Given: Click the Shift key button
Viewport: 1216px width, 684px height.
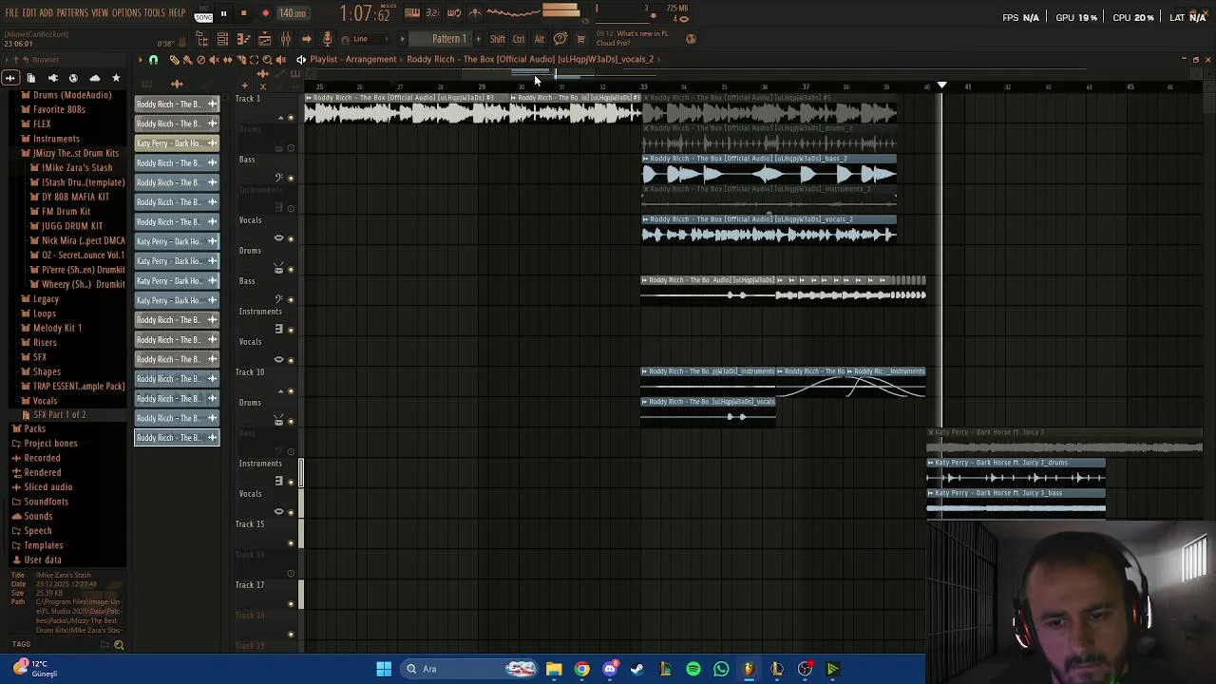Looking at the screenshot, I should click(x=498, y=39).
